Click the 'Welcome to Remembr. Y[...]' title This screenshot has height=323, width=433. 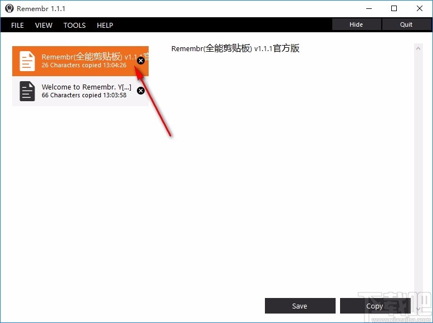point(86,87)
